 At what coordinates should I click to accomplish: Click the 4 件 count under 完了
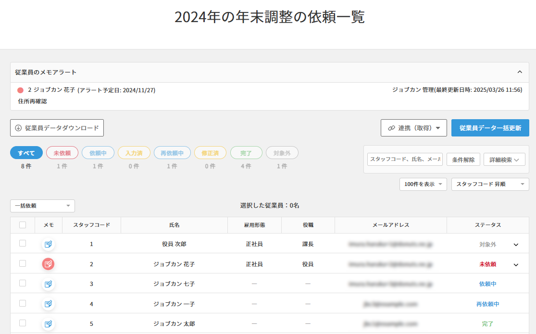pyautogui.click(x=246, y=166)
